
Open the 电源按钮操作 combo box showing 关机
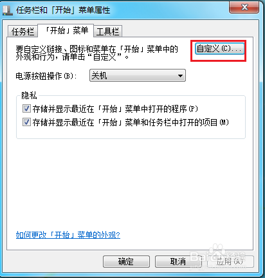pos(138,75)
